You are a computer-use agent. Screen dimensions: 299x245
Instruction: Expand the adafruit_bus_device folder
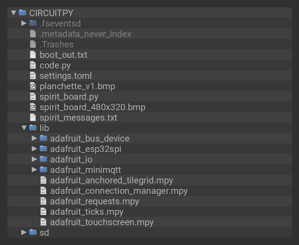click(34, 138)
